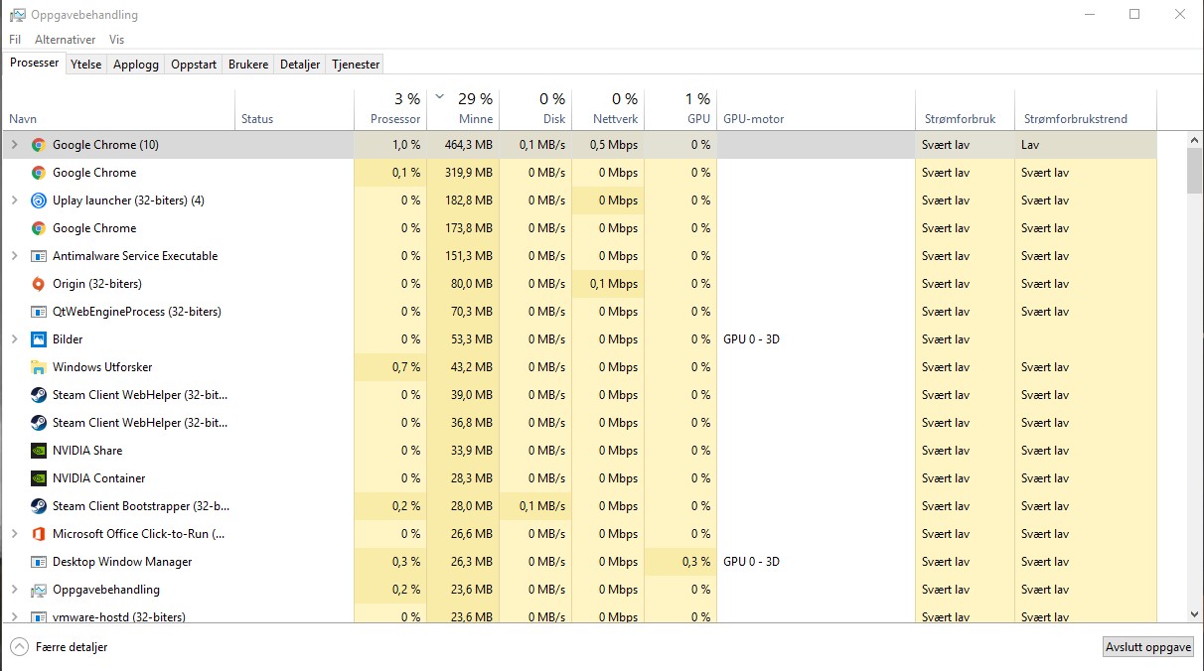Click the Origin (32-biters) icon

[38, 284]
